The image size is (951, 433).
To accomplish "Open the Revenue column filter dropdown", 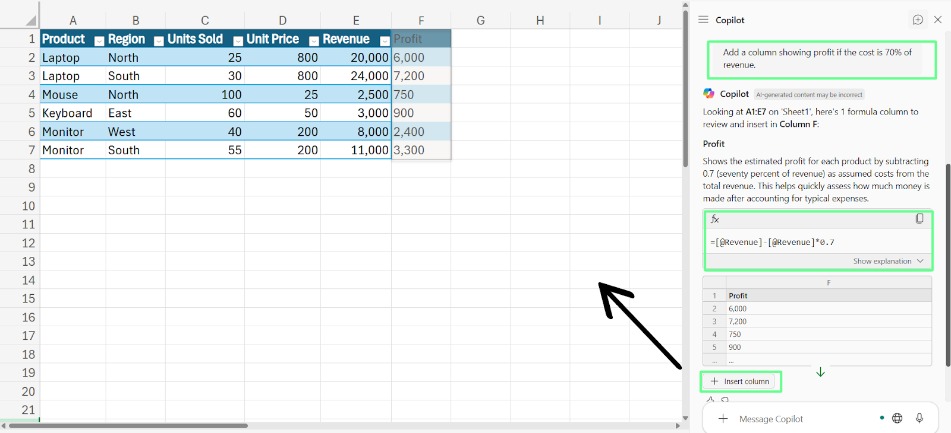I will click(385, 41).
